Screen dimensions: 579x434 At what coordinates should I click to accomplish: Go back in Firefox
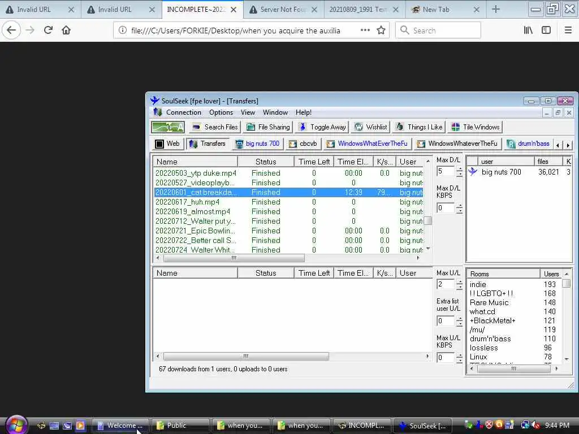click(11, 30)
